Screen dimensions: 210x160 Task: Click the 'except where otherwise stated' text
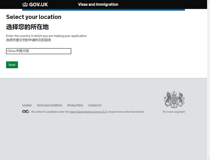pos(126,112)
